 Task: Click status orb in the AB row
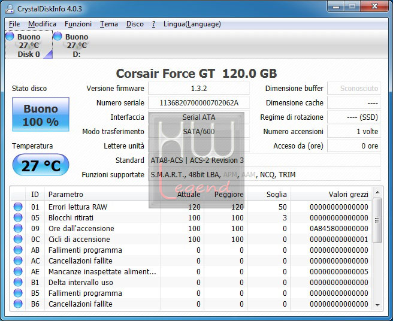pos(18,250)
